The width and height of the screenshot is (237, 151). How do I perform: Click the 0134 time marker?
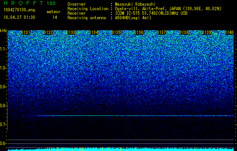pos(93,32)
